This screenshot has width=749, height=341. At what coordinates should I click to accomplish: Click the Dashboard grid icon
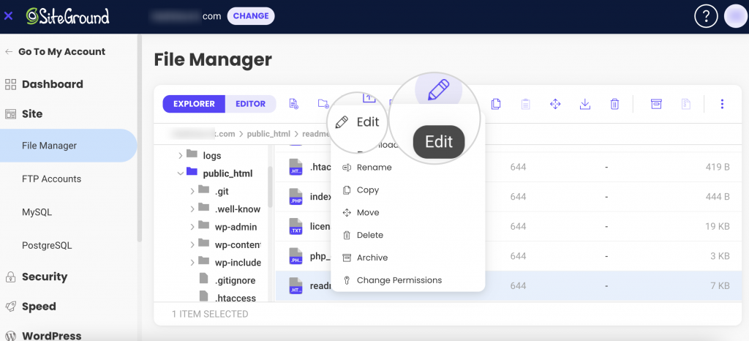[x=10, y=85]
